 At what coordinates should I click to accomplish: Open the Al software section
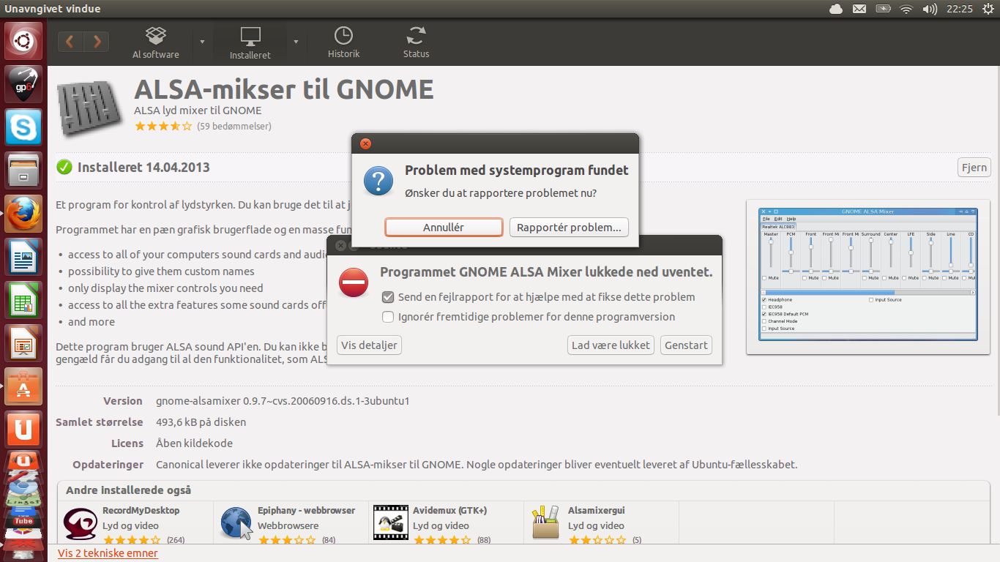[155, 42]
